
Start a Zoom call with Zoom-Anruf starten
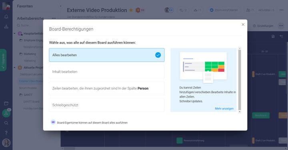click(x=224, y=10)
